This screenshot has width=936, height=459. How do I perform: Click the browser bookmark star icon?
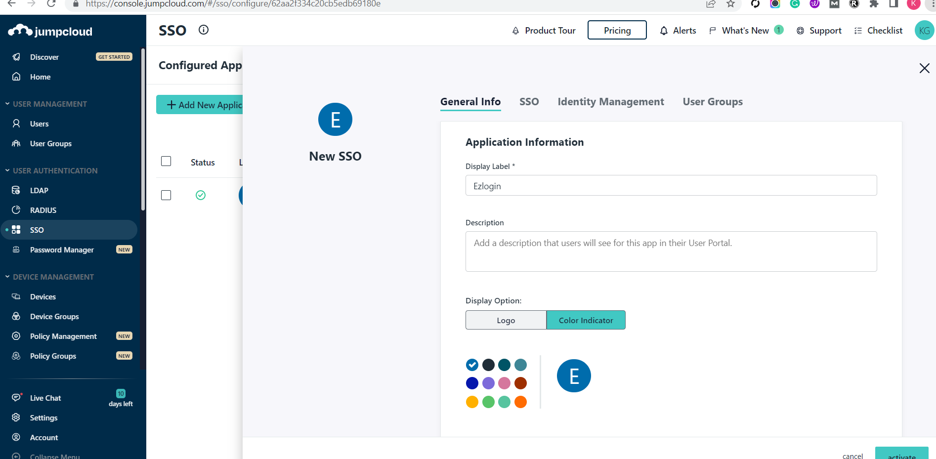(730, 4)
